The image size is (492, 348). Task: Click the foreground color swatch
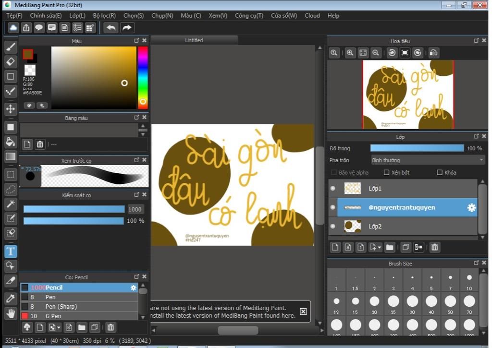click(x=28, y=54)
